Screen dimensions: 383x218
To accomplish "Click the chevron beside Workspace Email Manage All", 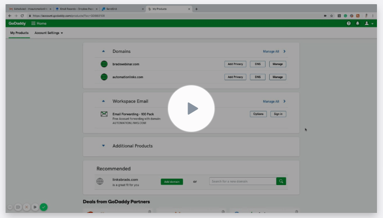I will tap(284, 101).
